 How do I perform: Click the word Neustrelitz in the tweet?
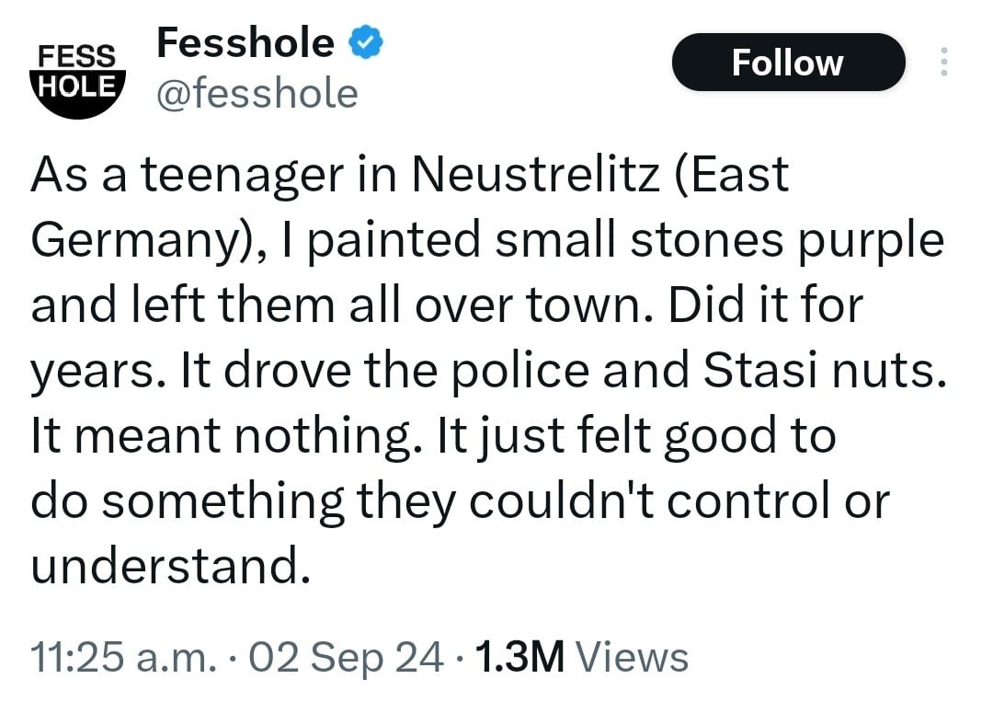538,175
